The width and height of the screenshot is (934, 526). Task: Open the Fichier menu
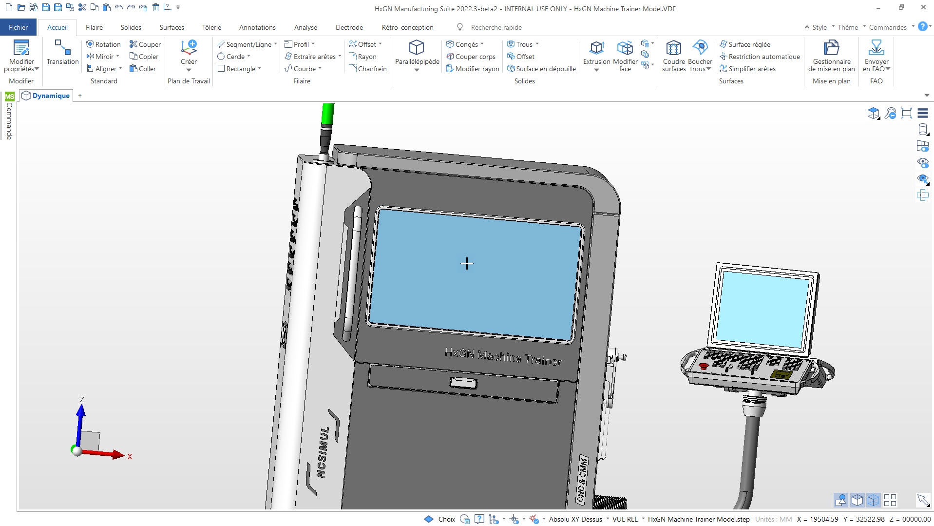tap(18, 27)
